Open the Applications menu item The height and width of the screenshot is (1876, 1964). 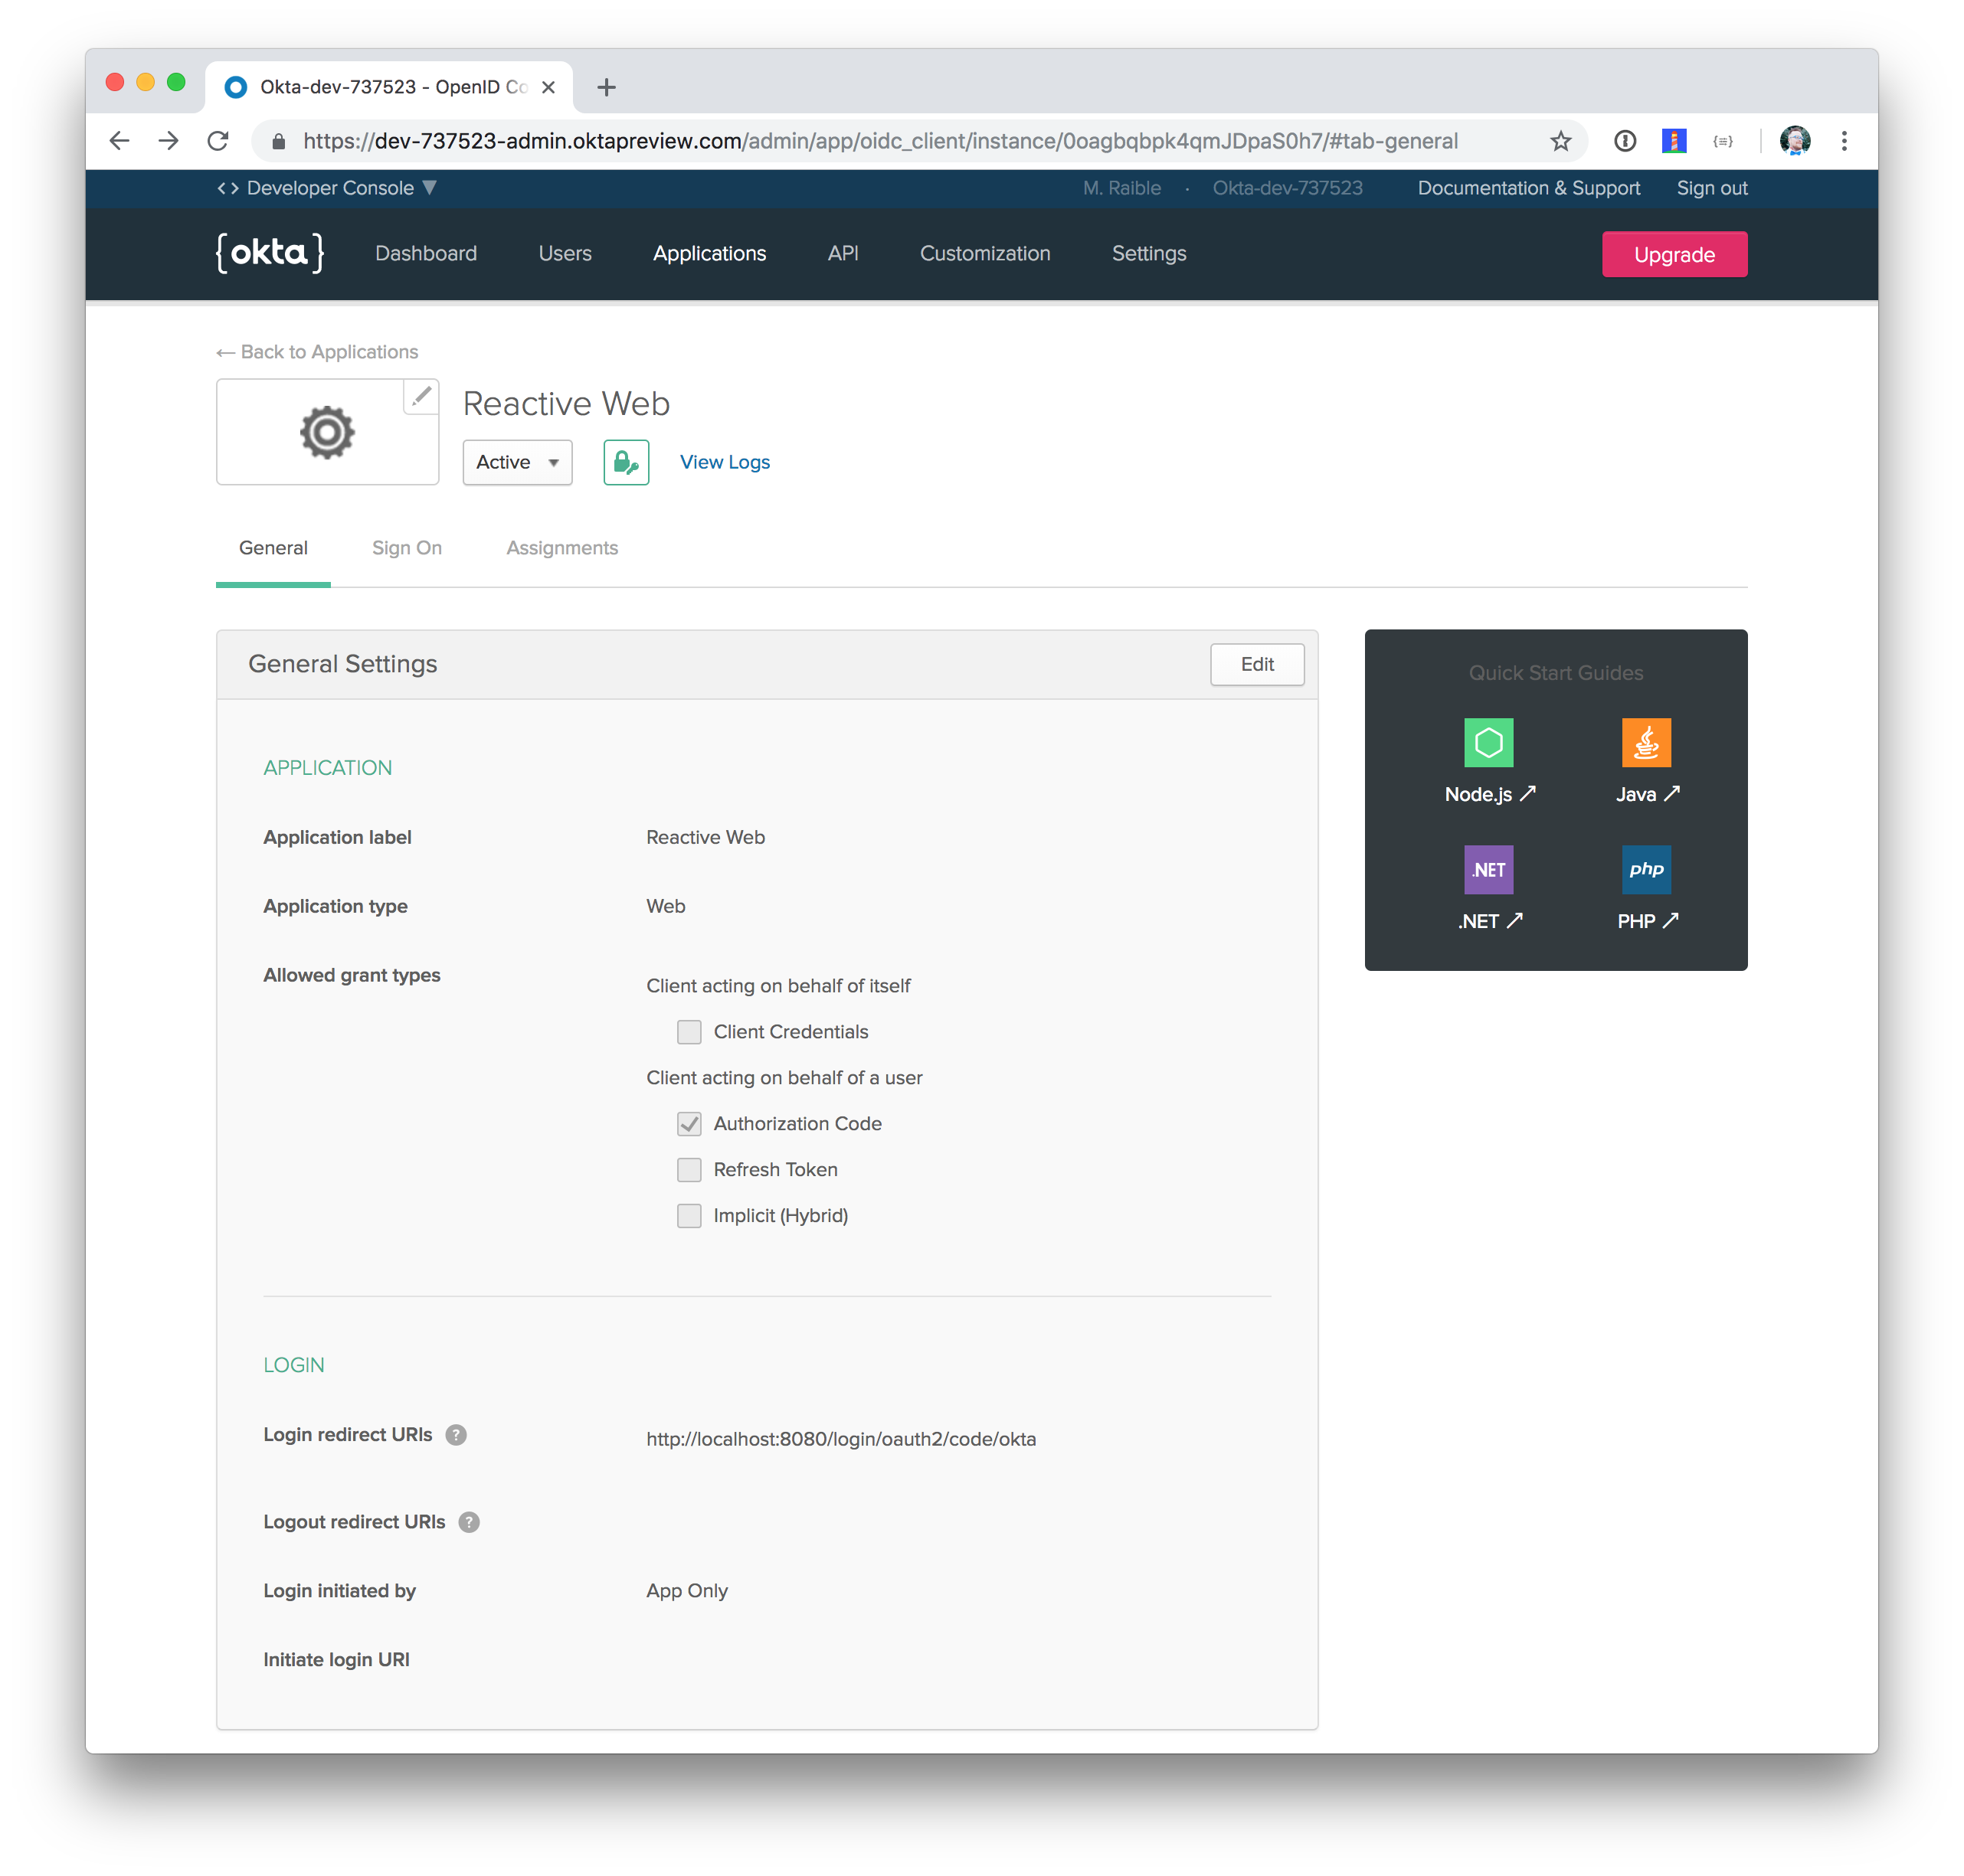(709, 253)
